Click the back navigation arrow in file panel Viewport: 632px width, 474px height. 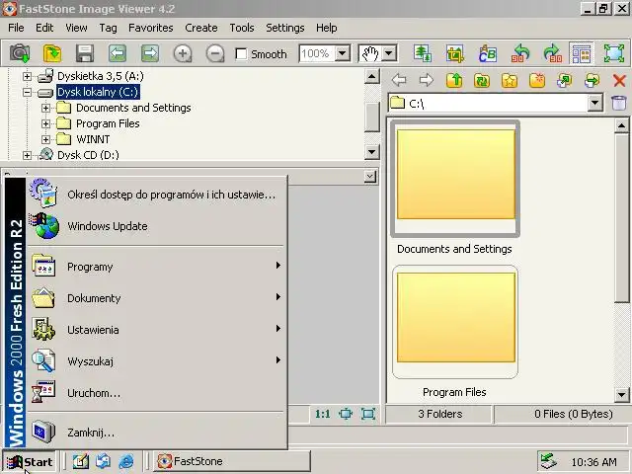coord(399,80)
